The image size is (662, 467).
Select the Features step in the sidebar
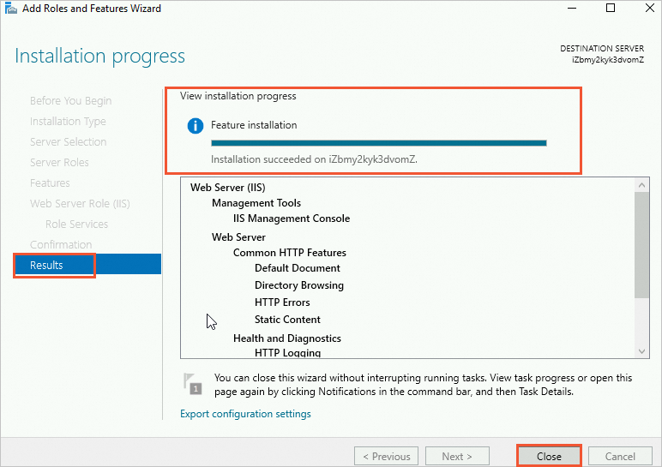[50, 183]
